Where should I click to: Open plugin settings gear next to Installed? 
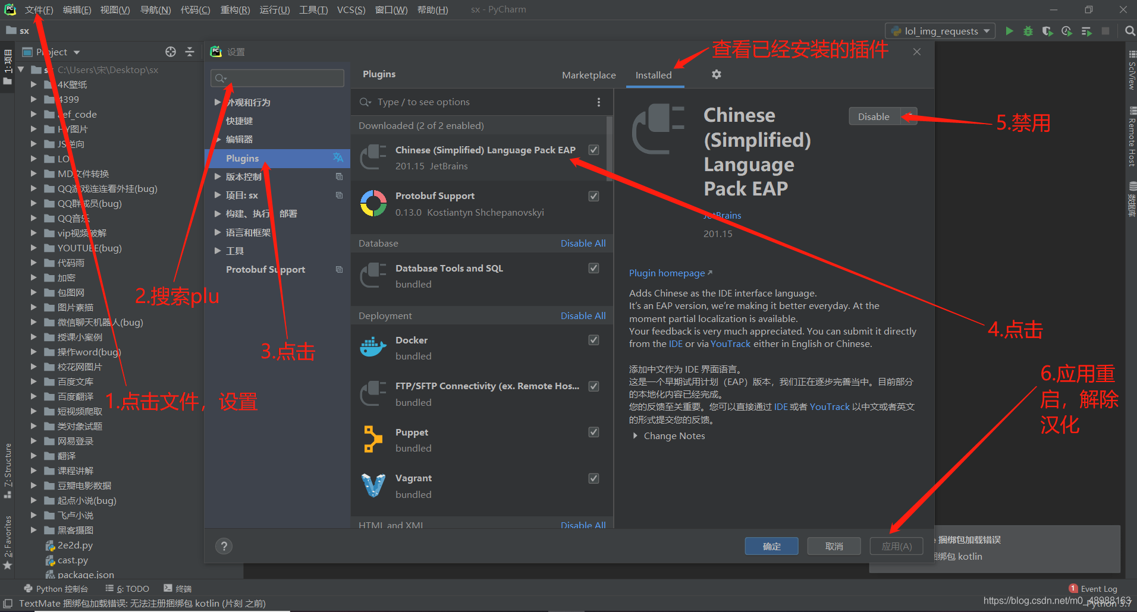[717, 74]
